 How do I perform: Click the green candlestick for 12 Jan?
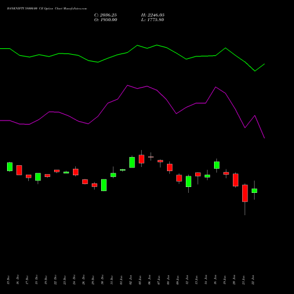tap(189, 182)
